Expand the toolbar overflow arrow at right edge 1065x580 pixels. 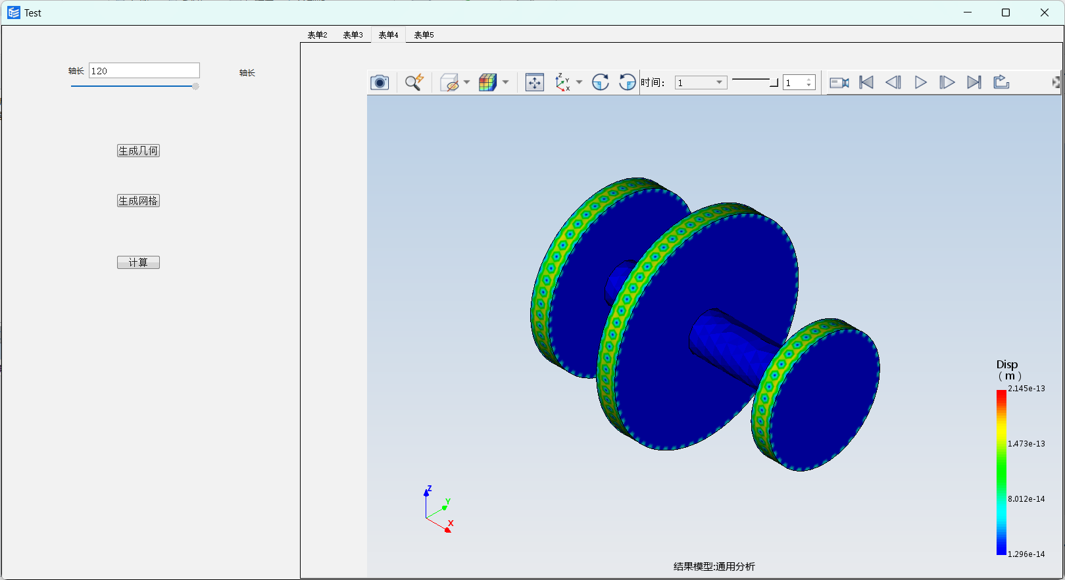[1056, 82]
